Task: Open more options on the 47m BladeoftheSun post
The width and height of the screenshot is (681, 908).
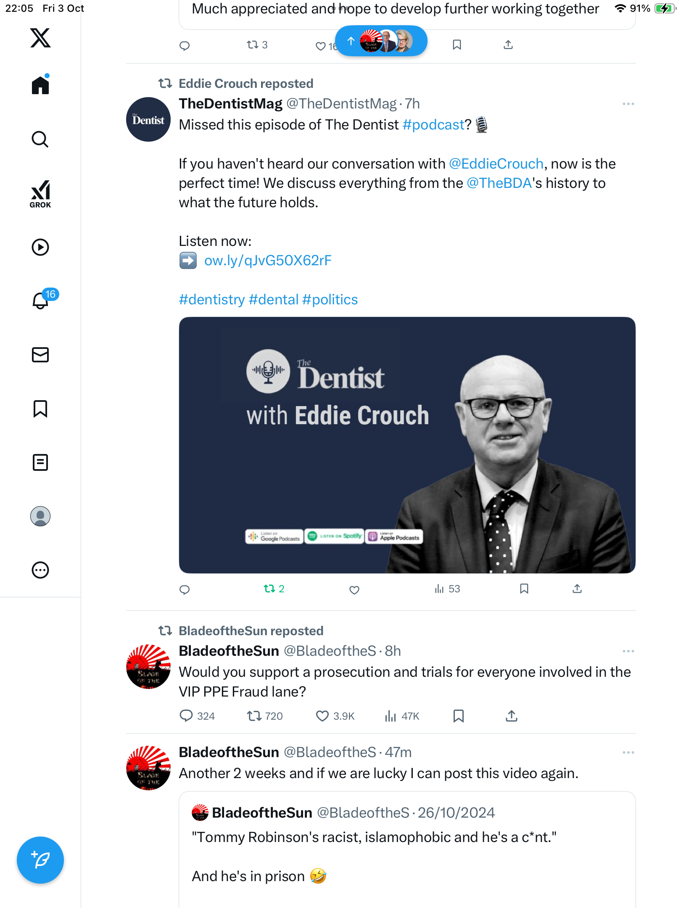Action: [x=628, y=752]
